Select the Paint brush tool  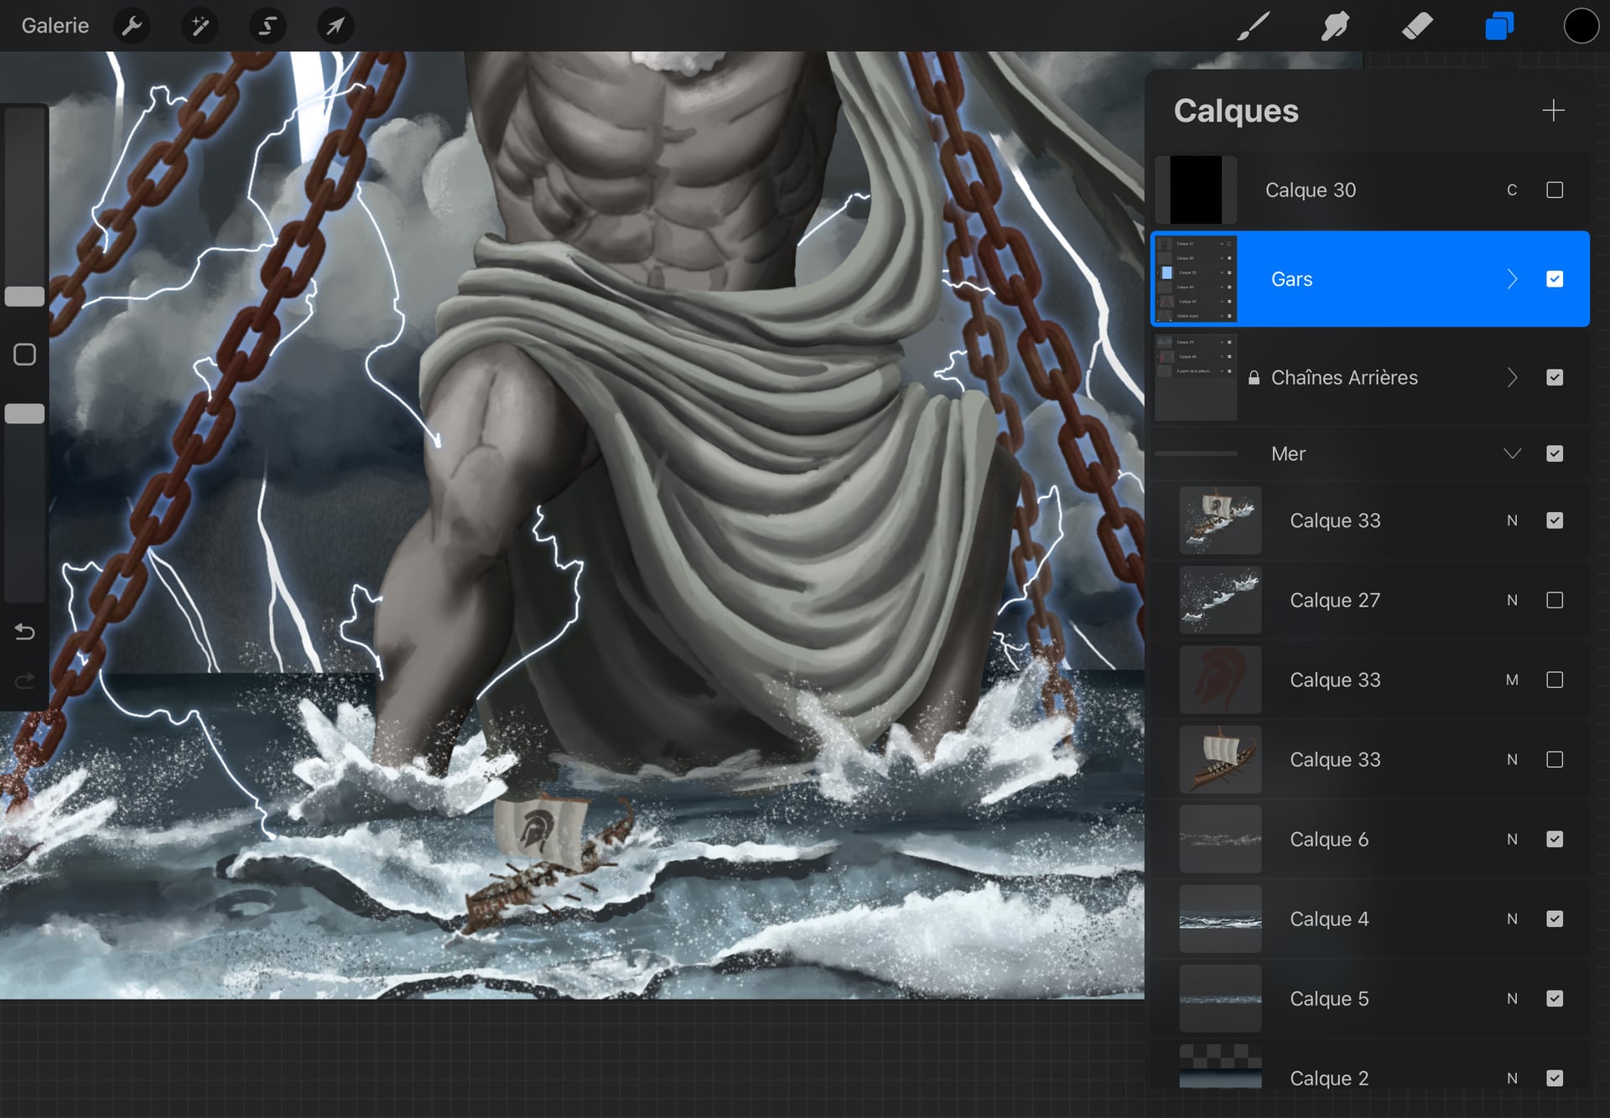(x=1254, y=26)
